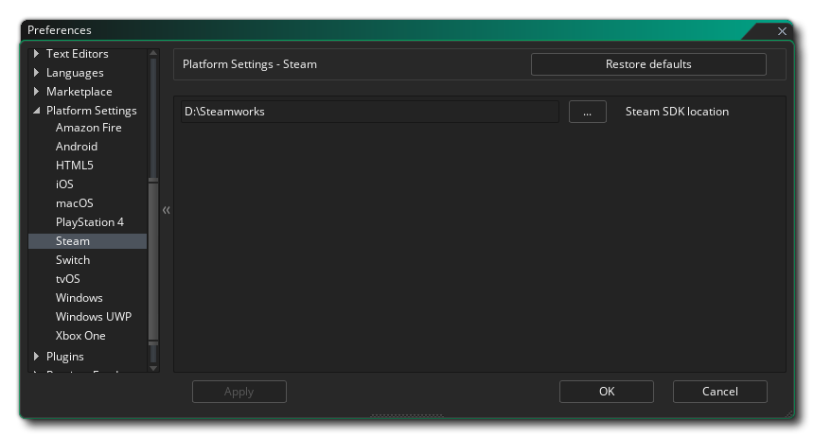
Task: Close the Preferences window
Action: (x=782, y=31)
